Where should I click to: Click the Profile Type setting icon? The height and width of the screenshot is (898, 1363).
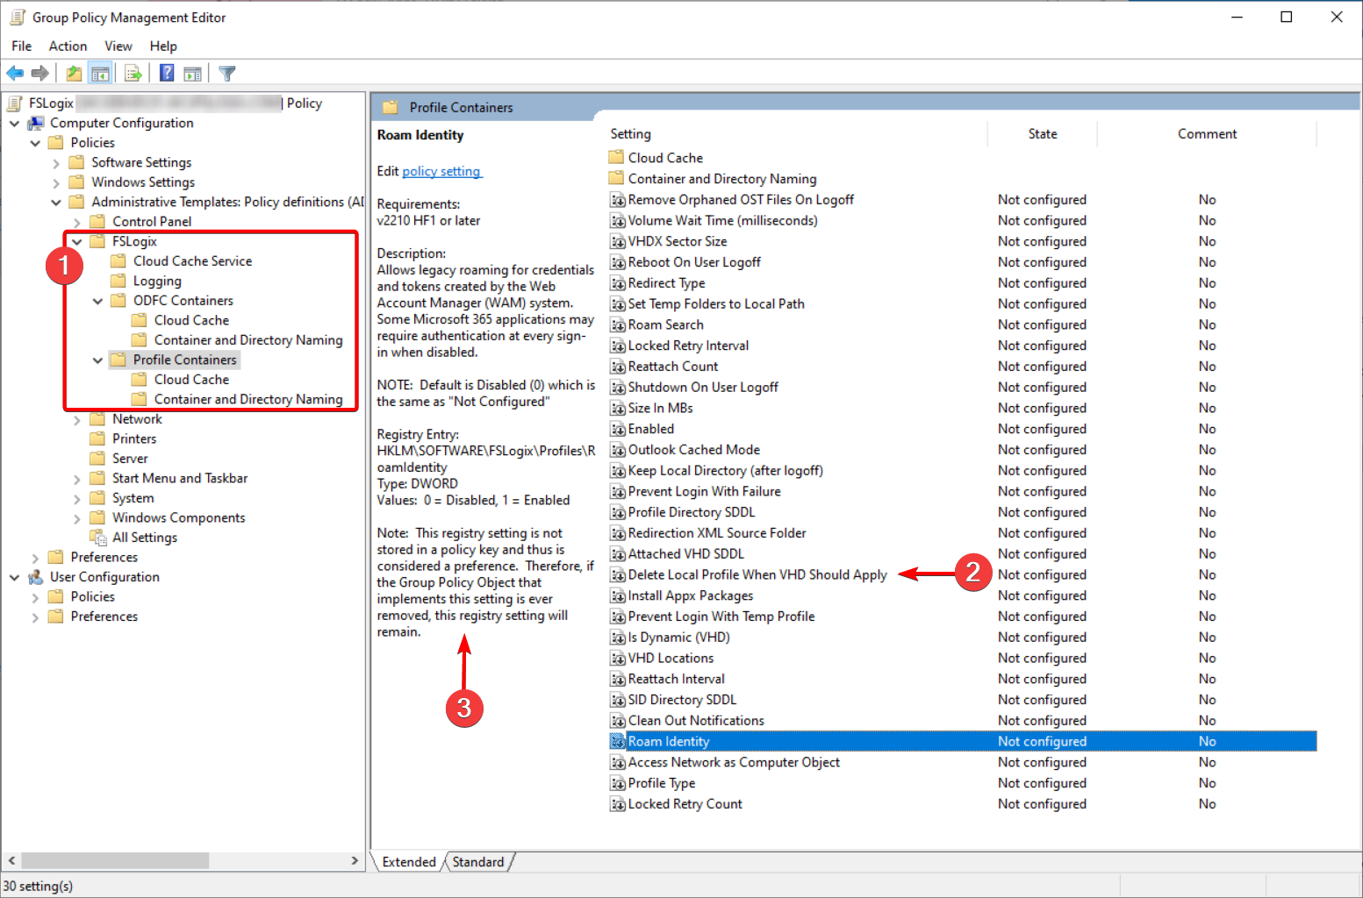click(618, 783)
